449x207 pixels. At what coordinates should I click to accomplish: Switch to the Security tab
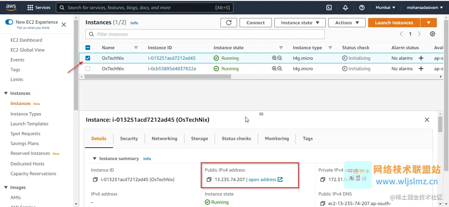click(x=129, y=138)
